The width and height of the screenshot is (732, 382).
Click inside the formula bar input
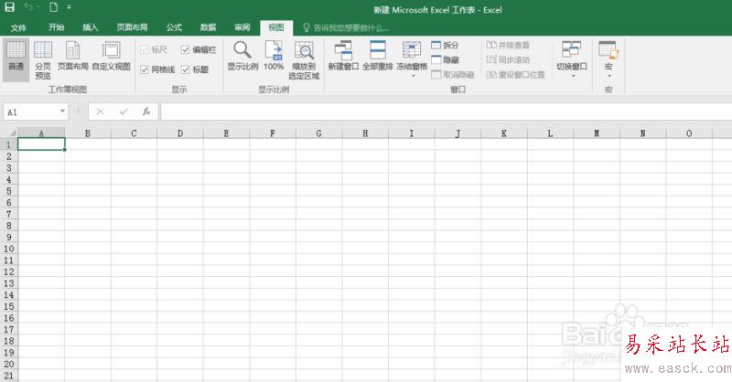[x=447, y=111]
